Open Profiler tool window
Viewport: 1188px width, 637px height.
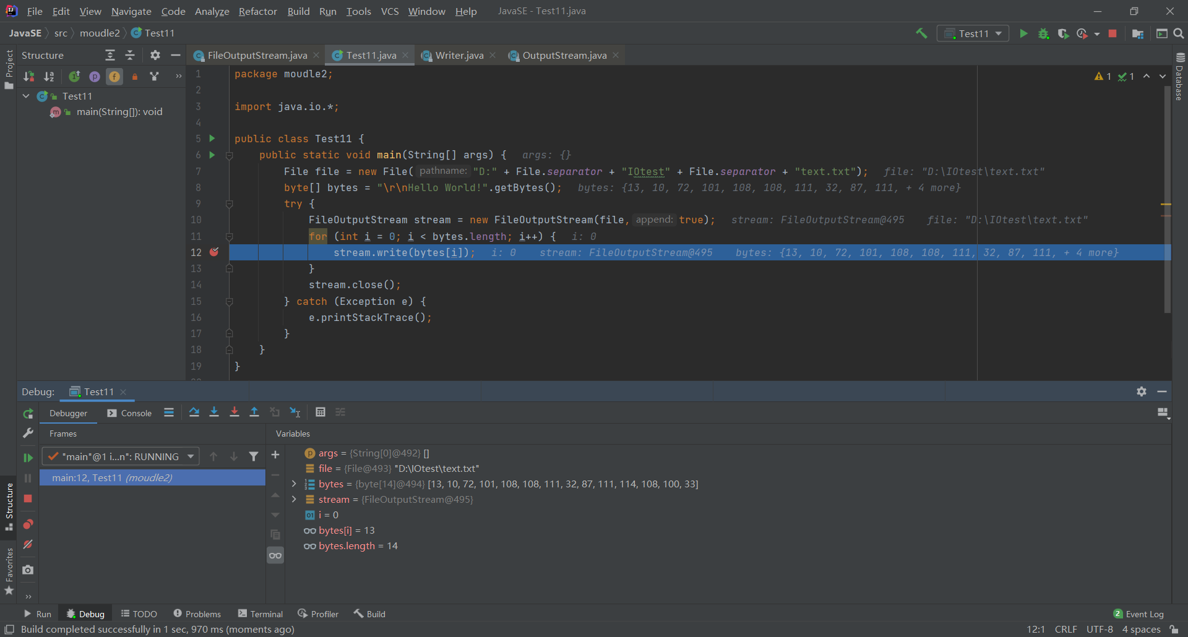(x=318, y=614)
